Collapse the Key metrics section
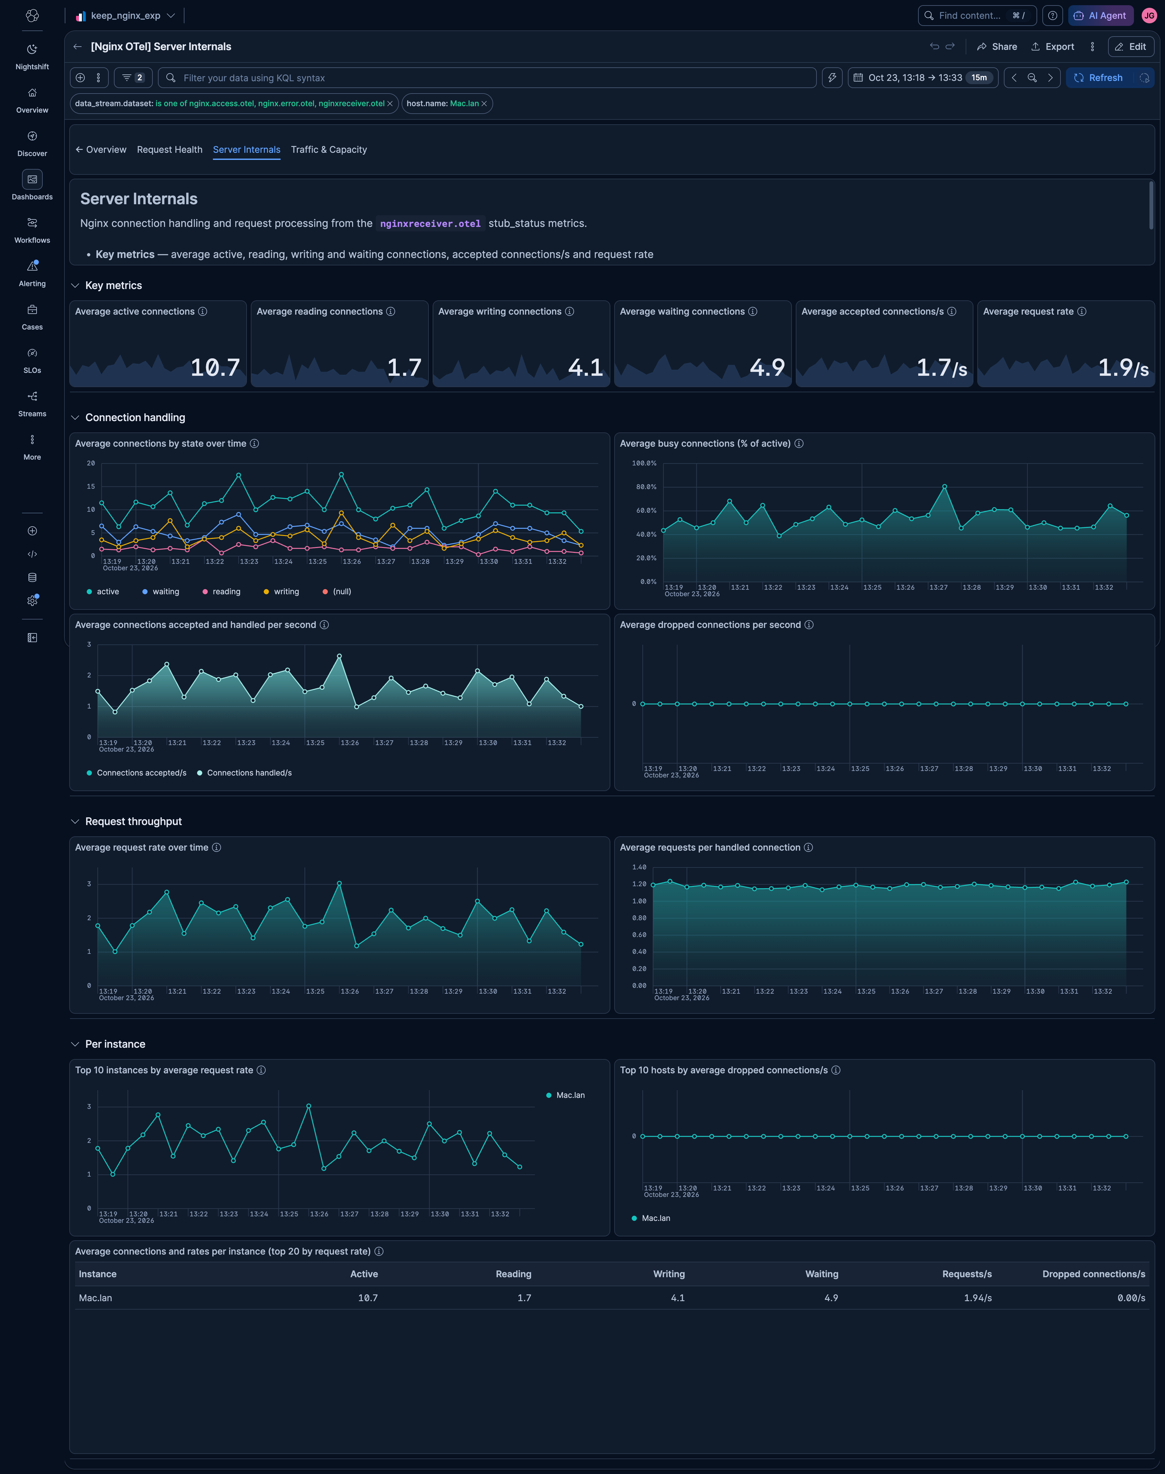The image size is (1165, 1474). [x=75, y=286]
